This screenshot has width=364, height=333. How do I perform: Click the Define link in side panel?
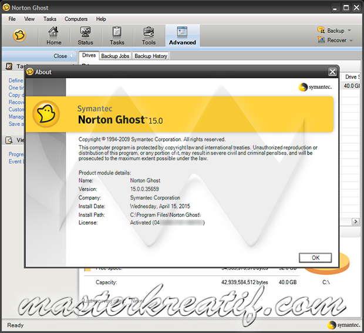[x=16, y=80]
